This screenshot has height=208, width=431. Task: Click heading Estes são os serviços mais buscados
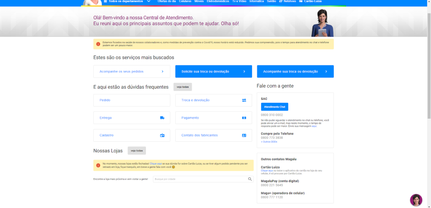tap(133, 57)
